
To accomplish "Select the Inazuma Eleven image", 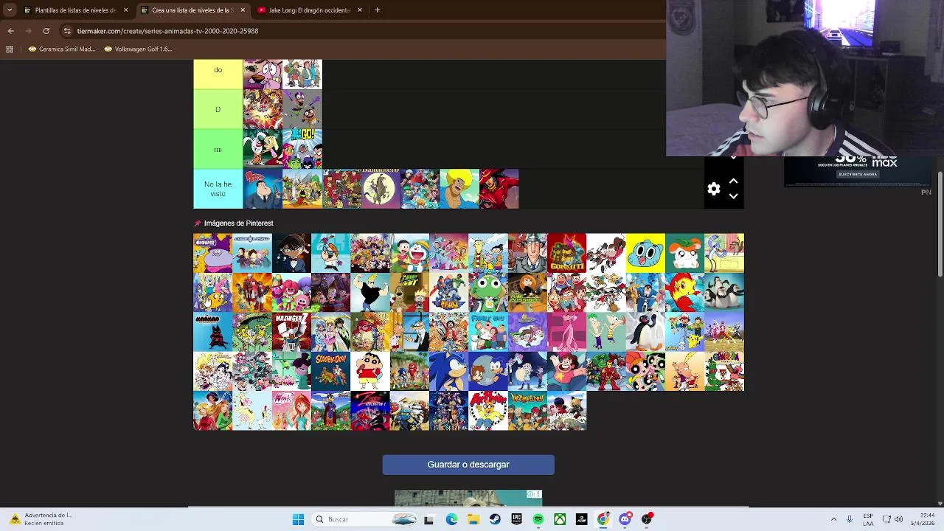I will coord(527,411).
